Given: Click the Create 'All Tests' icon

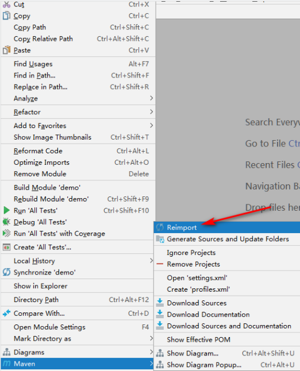Looking at the screenshot, I should pos(6,248).
